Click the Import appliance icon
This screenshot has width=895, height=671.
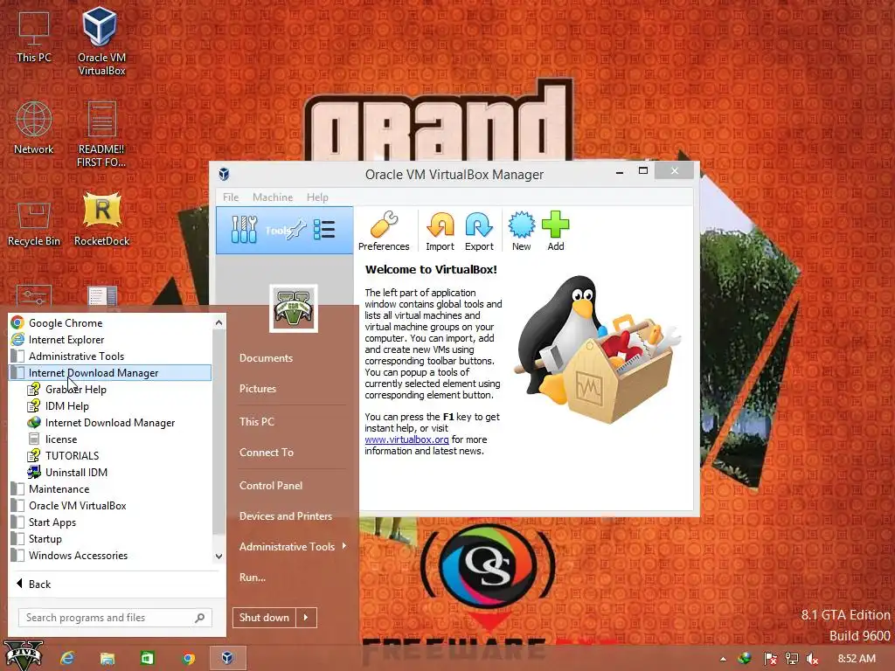coord(441,231)
